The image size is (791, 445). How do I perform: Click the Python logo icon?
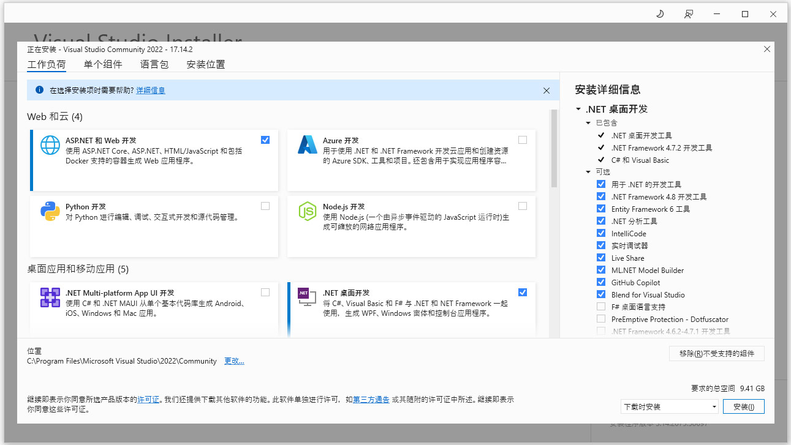pos(50,211)
